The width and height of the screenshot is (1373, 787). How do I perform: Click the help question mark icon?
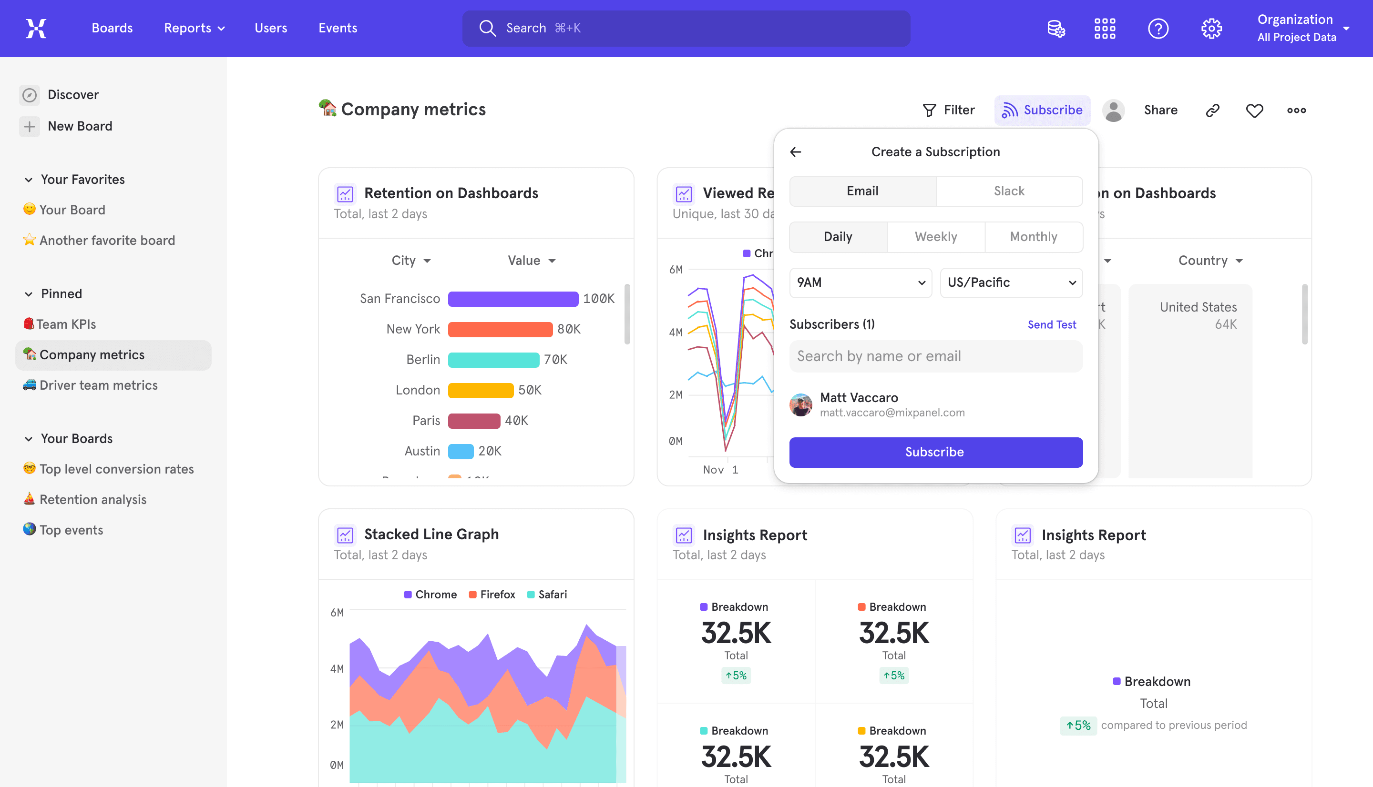(1158, 28)
